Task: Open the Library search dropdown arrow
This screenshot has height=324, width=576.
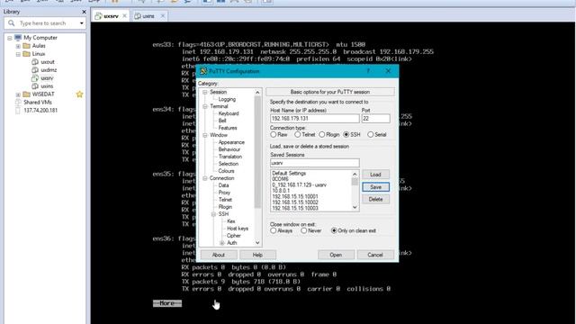Action: pos(82,23)
